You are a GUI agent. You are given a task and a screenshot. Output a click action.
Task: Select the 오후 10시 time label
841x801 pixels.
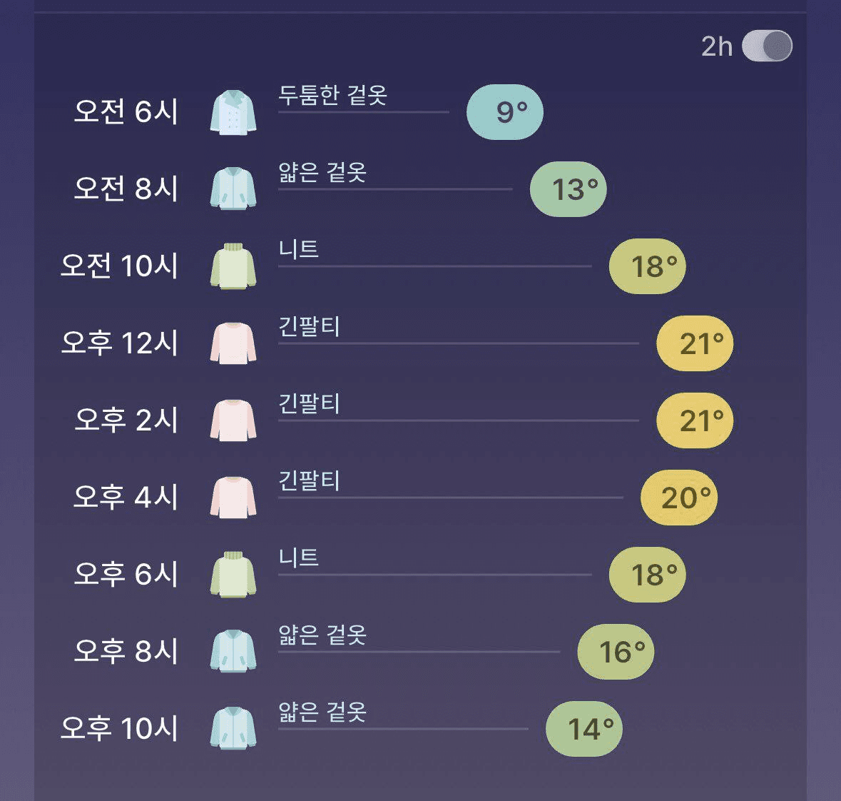click(119, 728)
